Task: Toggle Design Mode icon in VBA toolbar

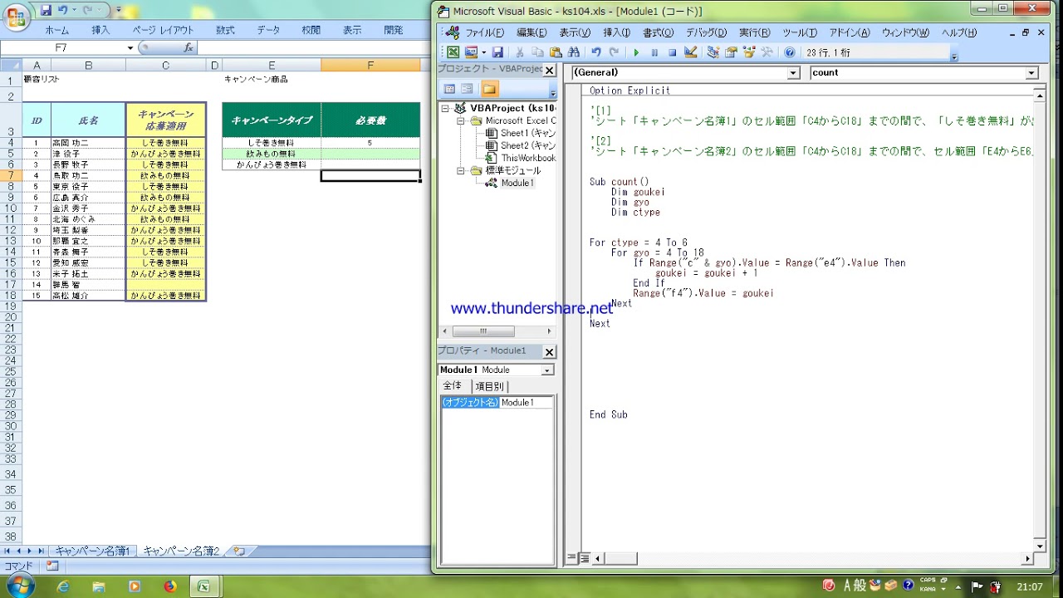Action: [690, 52]
